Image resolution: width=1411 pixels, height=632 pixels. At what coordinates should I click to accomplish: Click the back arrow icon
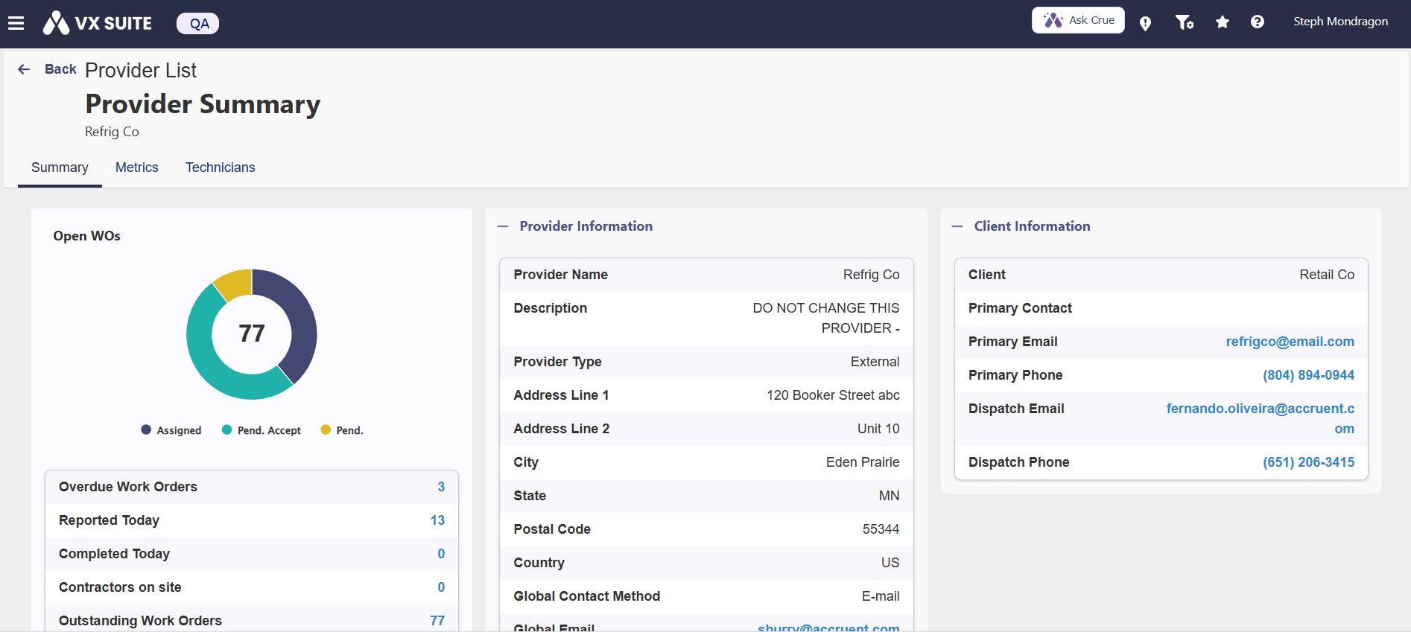tap(24, 69)
